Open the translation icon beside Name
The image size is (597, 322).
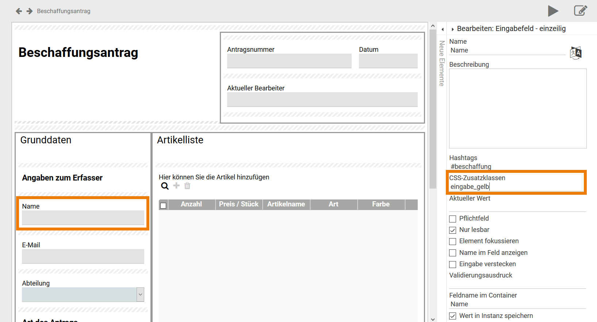(x=575, y=53)
